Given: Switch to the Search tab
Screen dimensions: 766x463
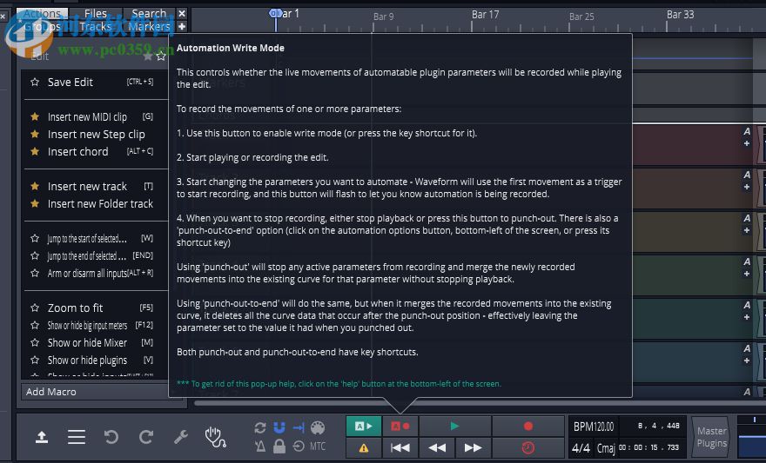Looking at the screenshot, I should (x=149, y=14).
